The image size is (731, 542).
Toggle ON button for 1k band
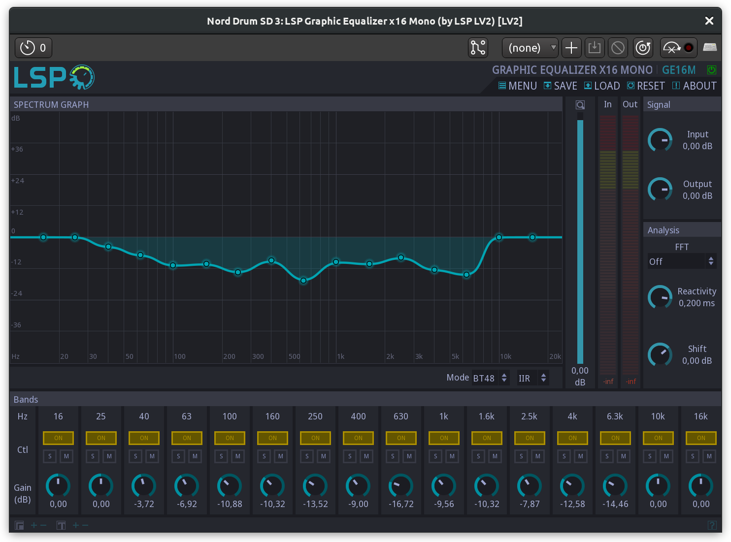point(444,438)
